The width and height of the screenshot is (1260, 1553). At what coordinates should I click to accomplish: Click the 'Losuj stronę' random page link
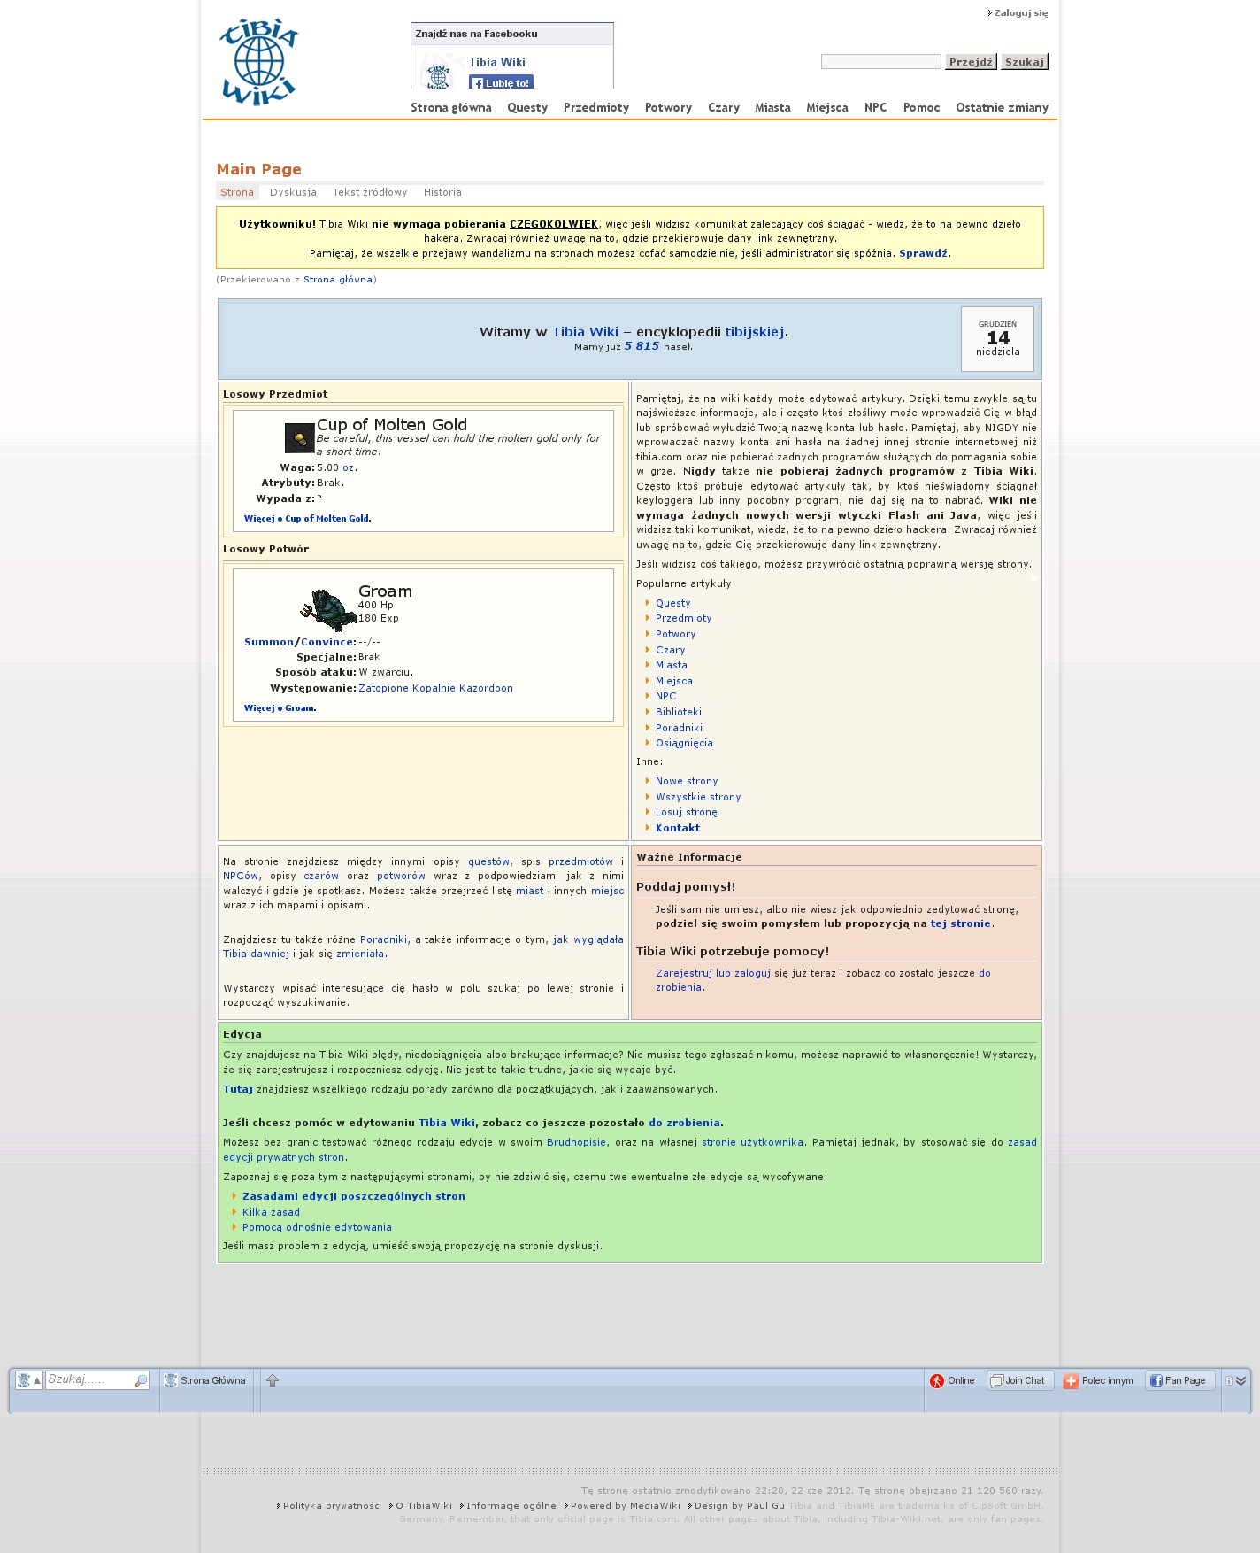pyautogui.click(x=687, y=813)
